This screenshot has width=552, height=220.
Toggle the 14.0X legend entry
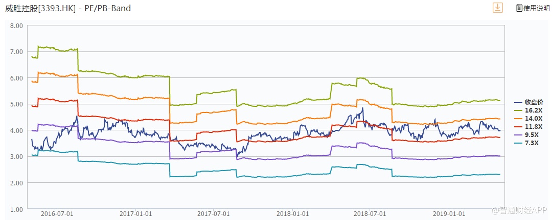tap(530, 118)
